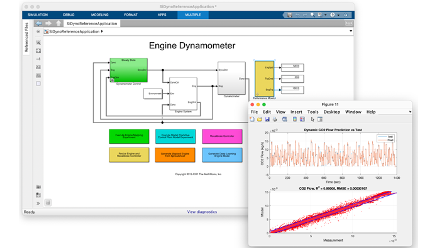Open the FORMAT tab
The image size is (437, 248).
131,14
